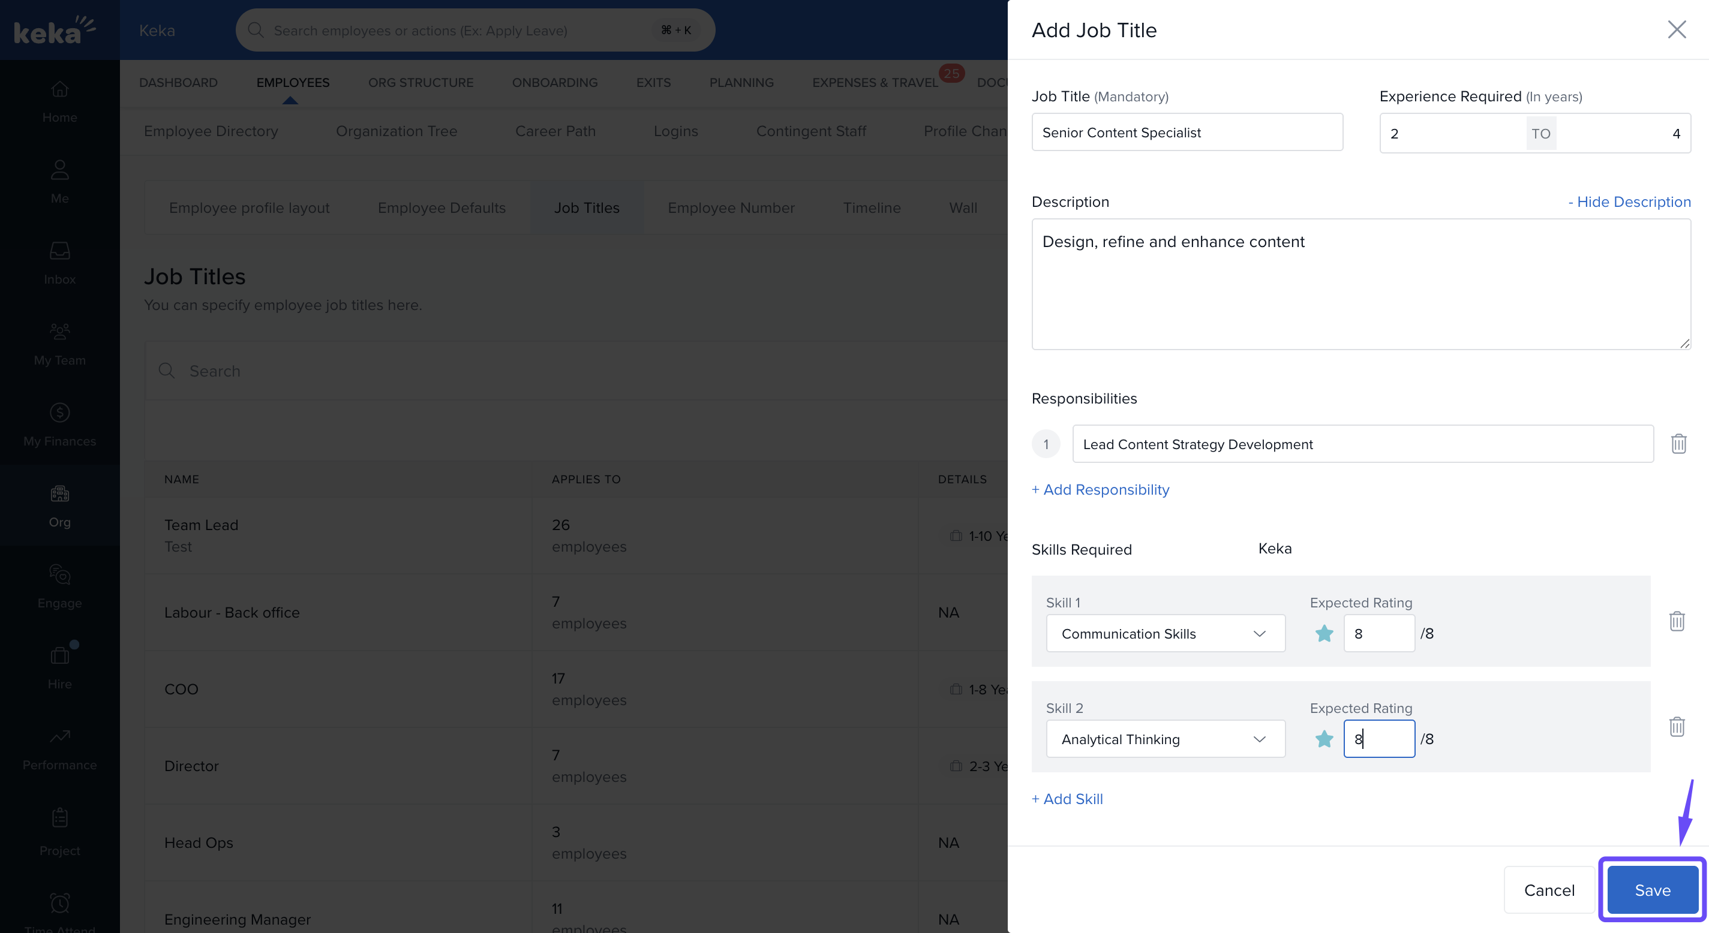Open the Skill 1 Communication Skills dropdown
This screenshot has height=933, width=1709.
point(1165,633)
